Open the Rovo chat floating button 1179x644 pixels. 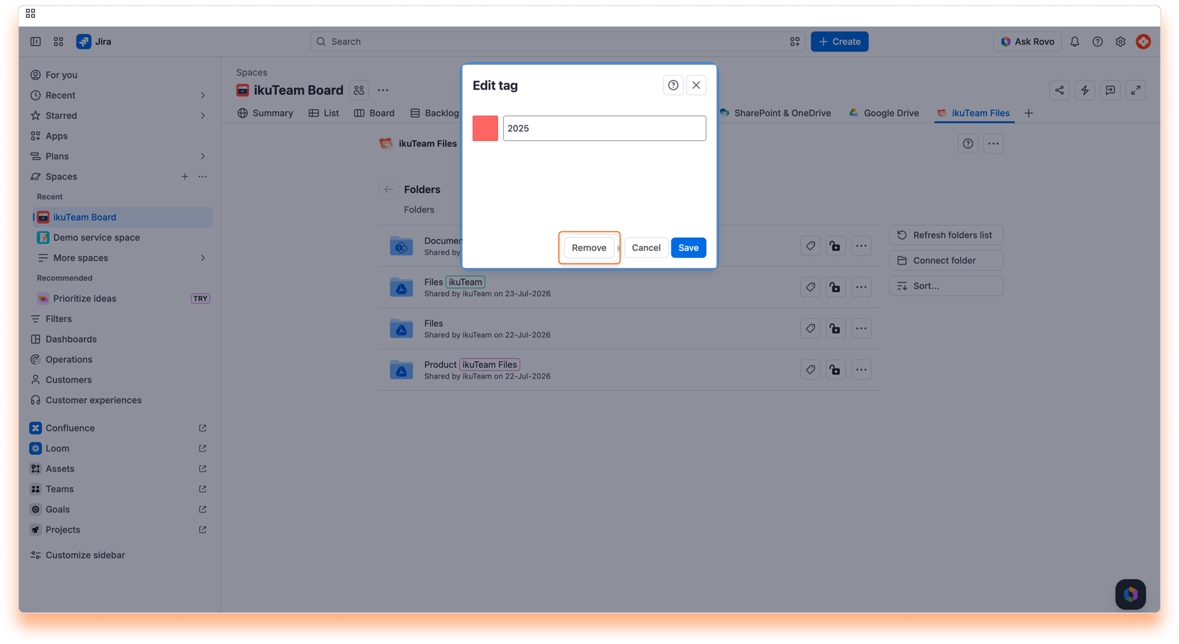[1131, 594]
